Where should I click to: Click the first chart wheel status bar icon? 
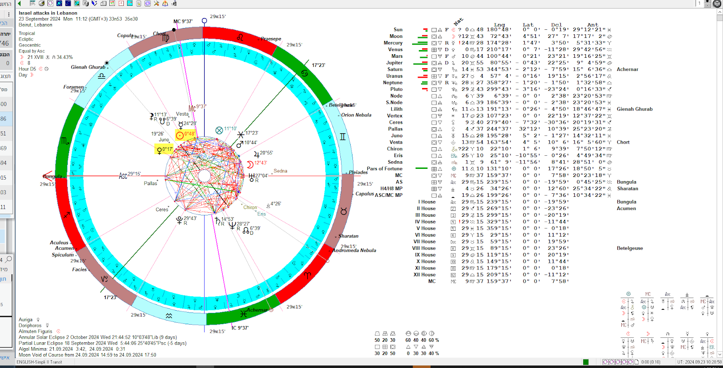[x=606, y=362]
